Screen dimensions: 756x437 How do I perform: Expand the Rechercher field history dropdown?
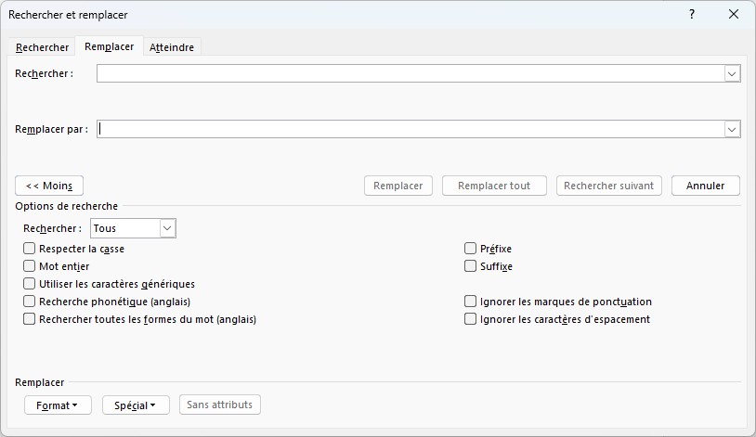(x=732, y=73)
